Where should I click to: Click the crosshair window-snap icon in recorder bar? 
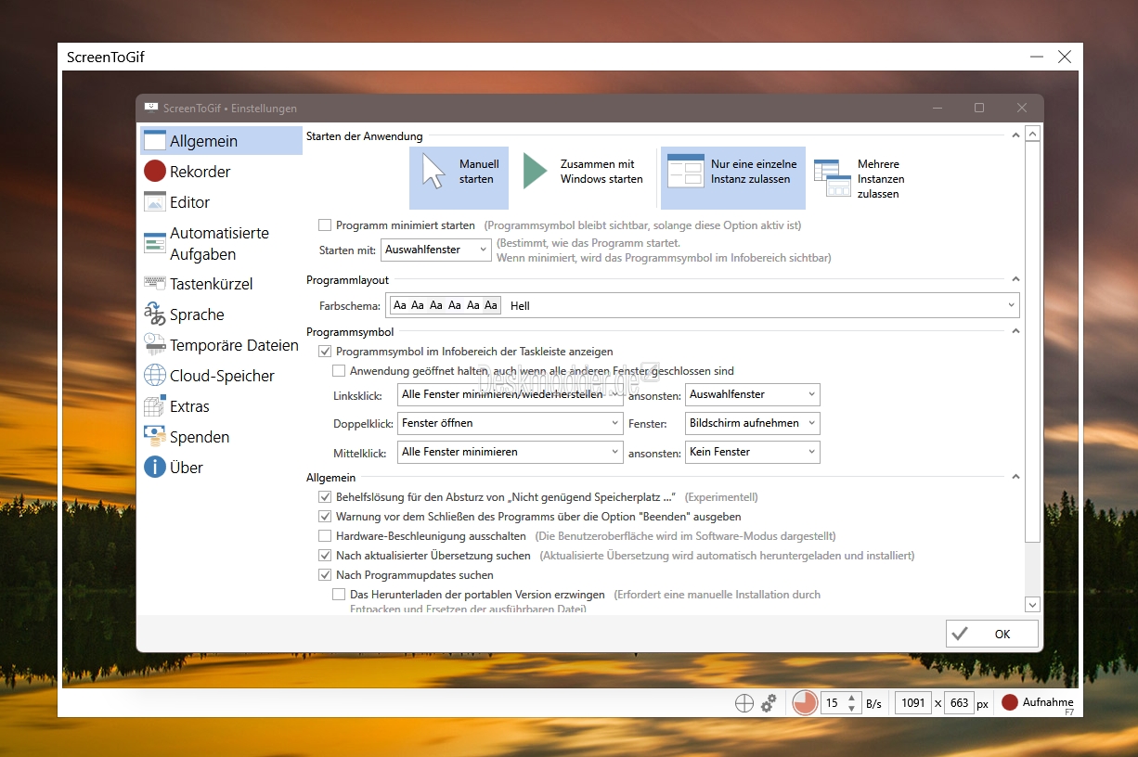[744, 703]
